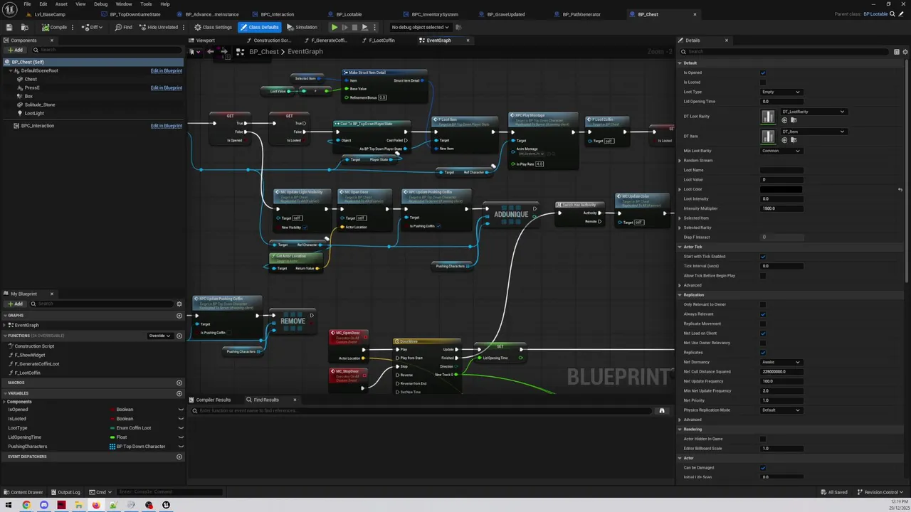This screenshot has width=911, height=512.
Task: Choose a debug object from dropdown
Action: (420, 27)
